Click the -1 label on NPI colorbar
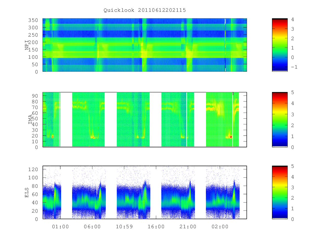329x246 pixels. pyautogui.click(x=294, y=67)
